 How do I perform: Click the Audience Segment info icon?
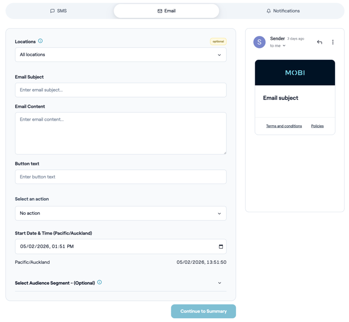point(99,282)
